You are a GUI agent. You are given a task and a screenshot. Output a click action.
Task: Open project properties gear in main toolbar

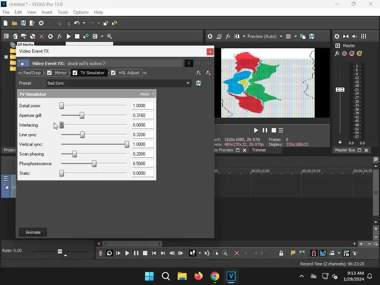(x=41, y=23)
